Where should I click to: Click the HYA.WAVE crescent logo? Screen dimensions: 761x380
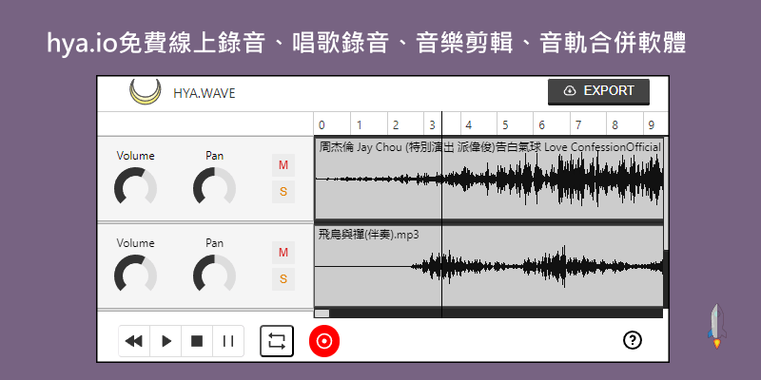[x=145, y=92]
